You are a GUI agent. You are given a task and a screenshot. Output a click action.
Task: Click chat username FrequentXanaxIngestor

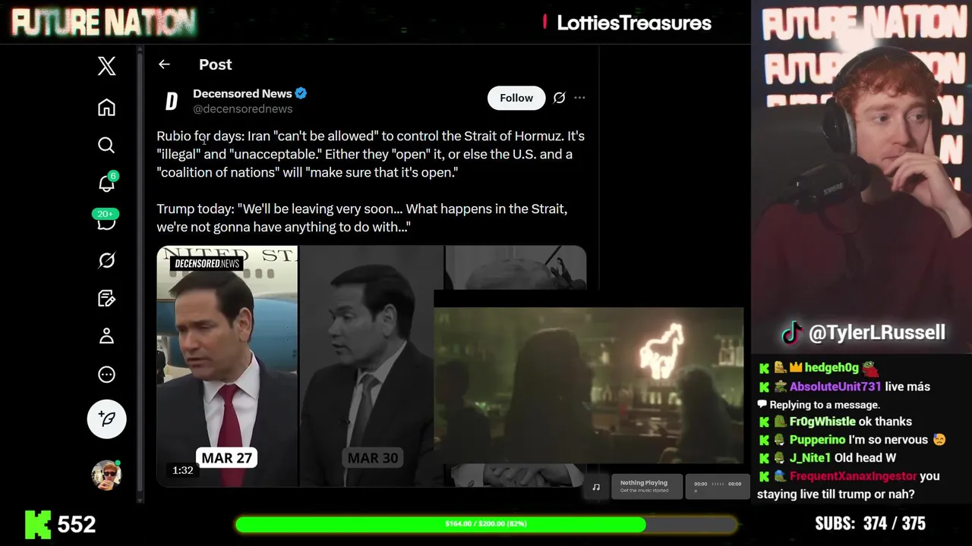point(853,476)
